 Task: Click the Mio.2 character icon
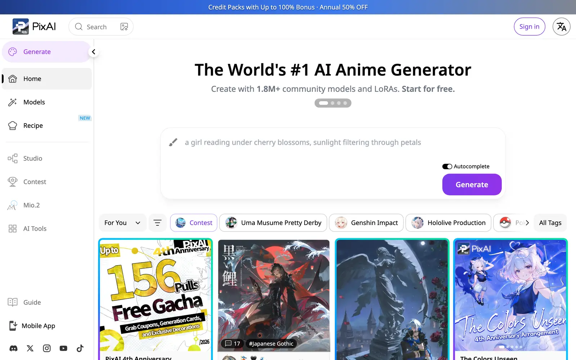(x=12, y=205)
